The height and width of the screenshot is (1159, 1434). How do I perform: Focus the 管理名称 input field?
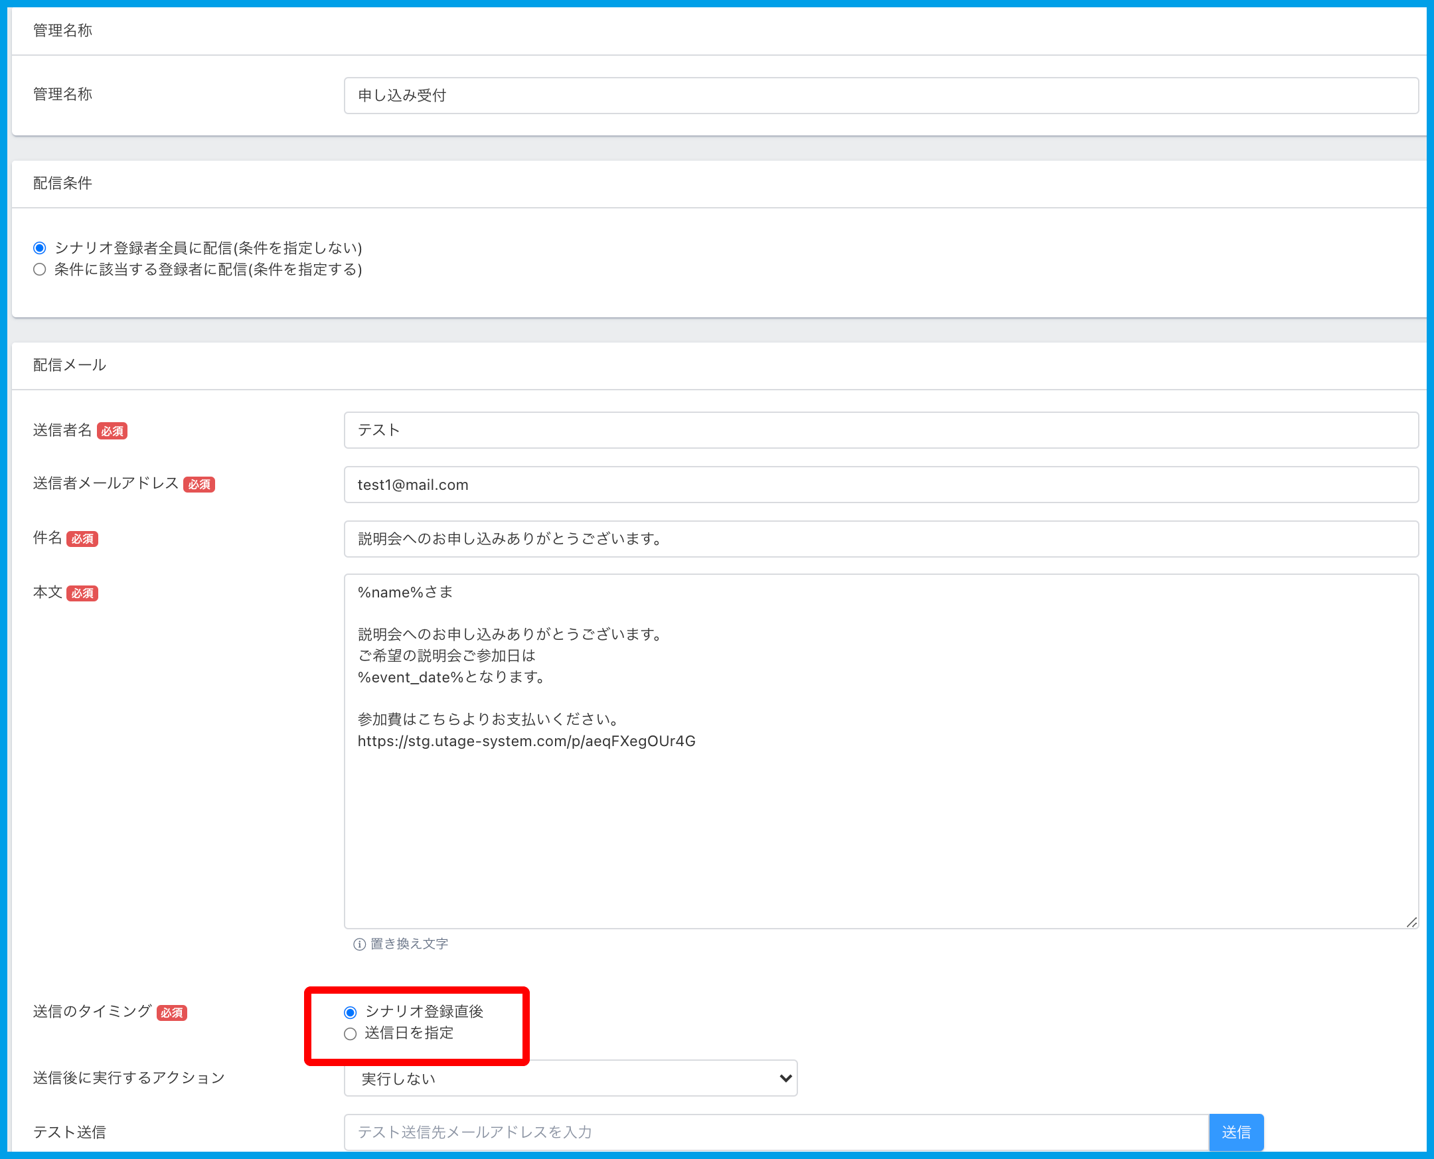(880, 96)
